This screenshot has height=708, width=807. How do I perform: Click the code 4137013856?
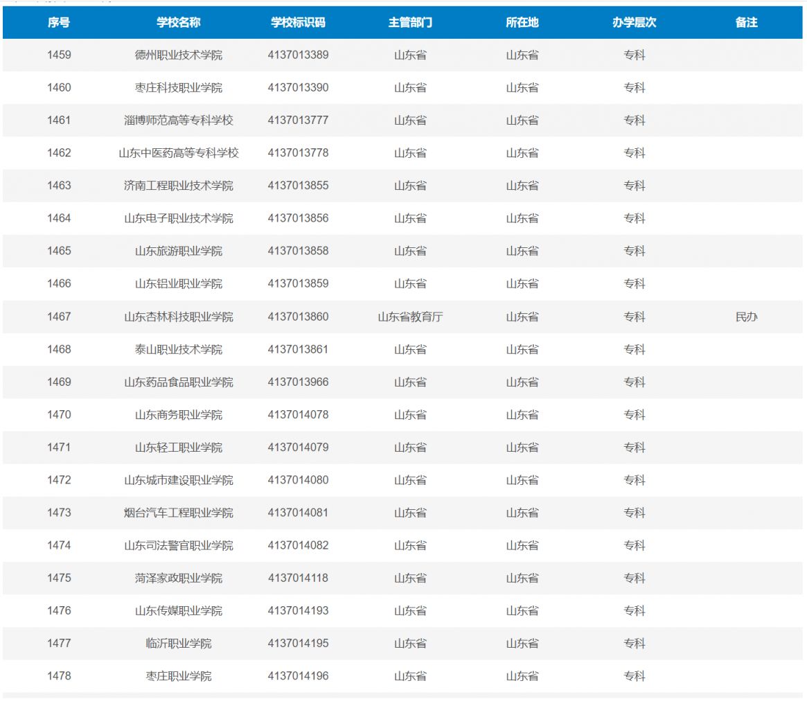298,218
